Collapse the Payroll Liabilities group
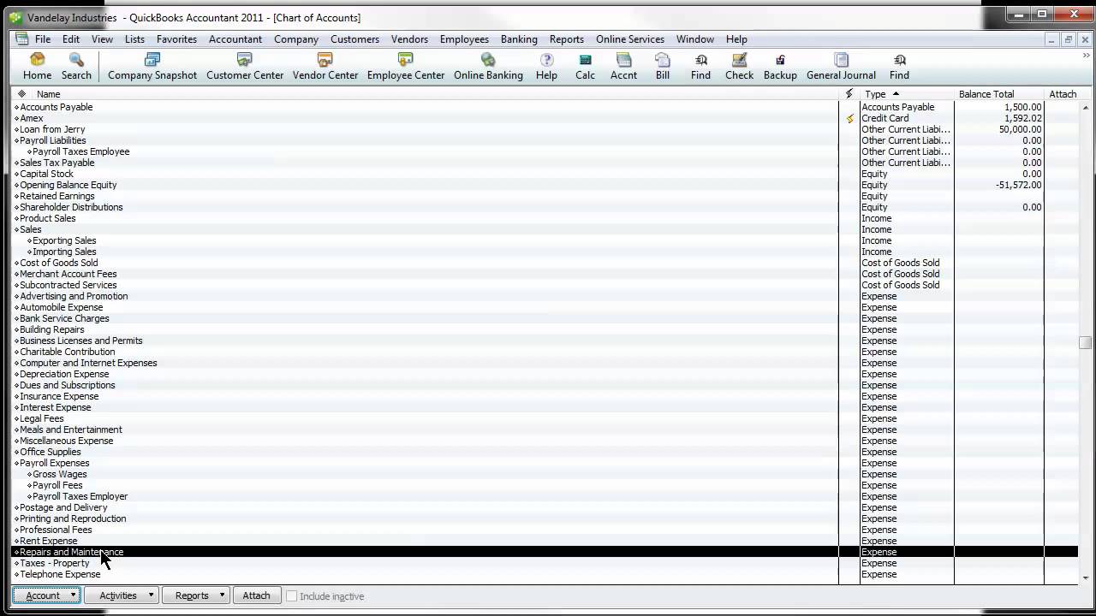The width and height of the screenshot is (1096, 616). [16, 141]
